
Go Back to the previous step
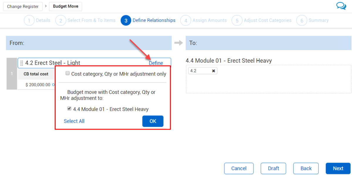coord(306,168)
